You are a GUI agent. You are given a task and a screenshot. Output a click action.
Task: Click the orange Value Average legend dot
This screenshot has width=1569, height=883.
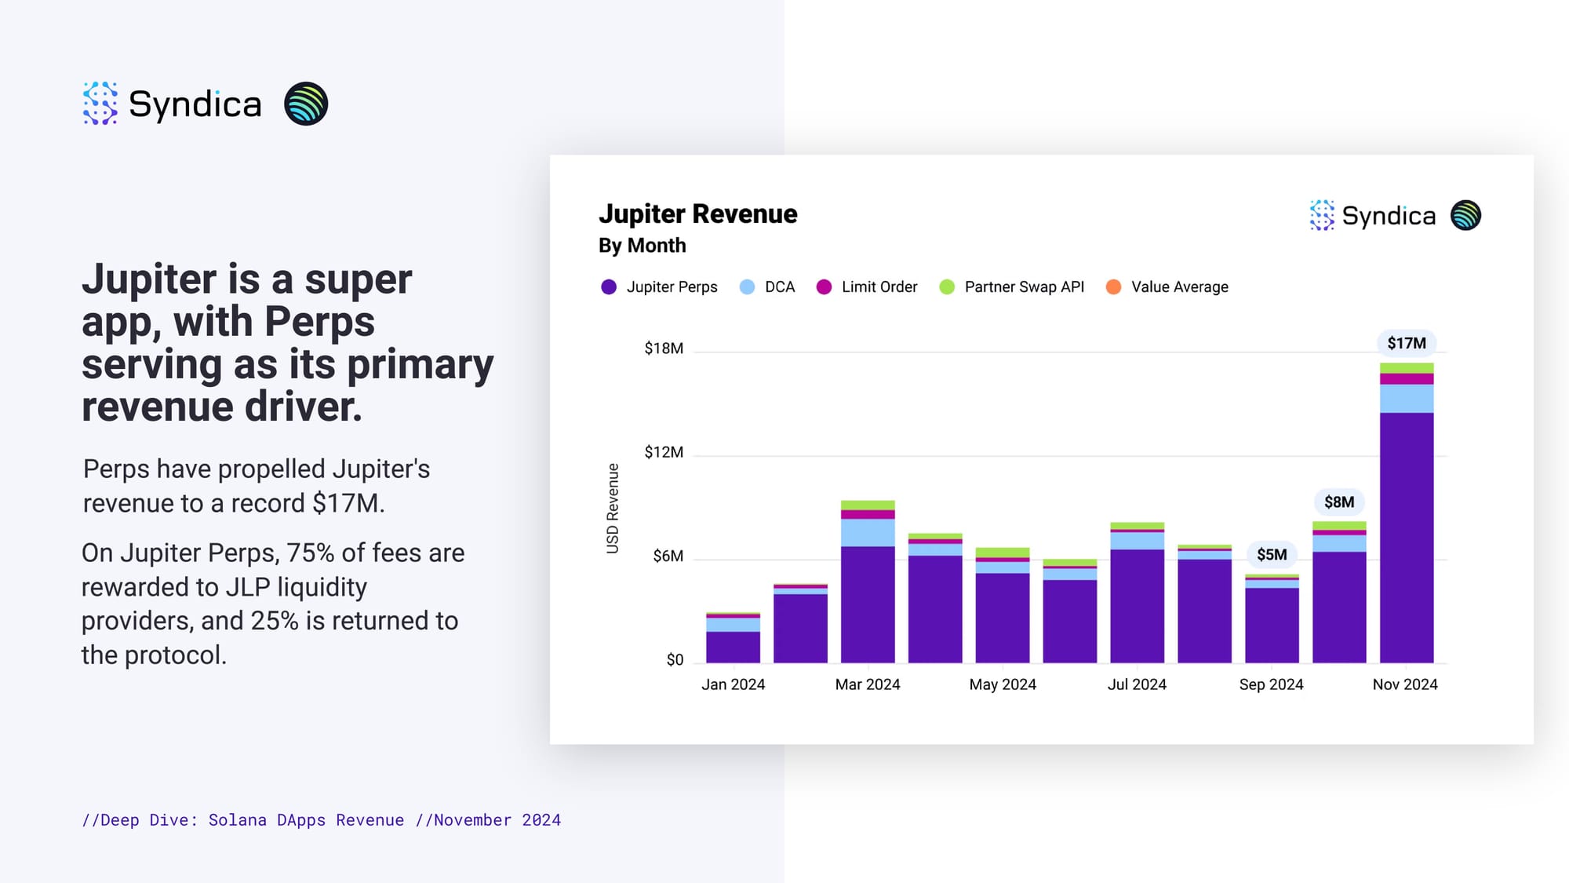point(1113,287)
